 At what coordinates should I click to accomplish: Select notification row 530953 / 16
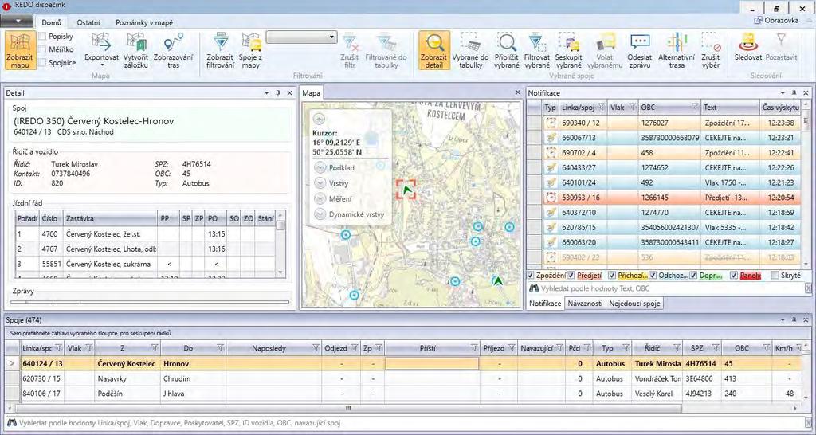tap(664, 198)
